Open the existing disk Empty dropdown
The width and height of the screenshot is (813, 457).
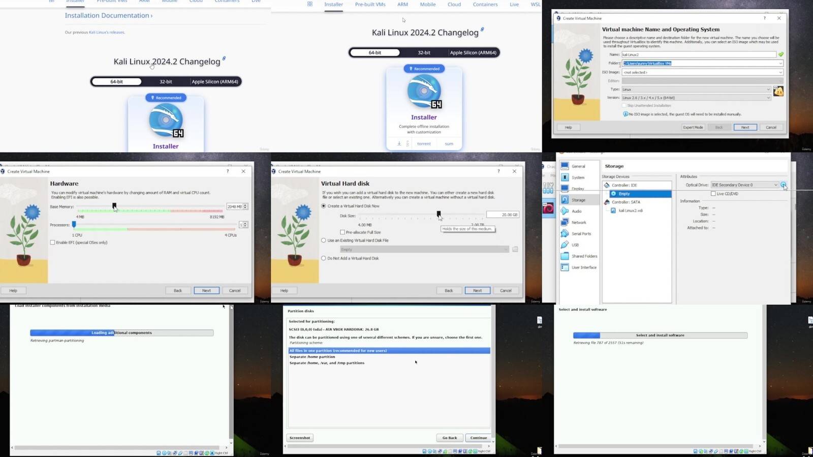[x=424, y=249]
